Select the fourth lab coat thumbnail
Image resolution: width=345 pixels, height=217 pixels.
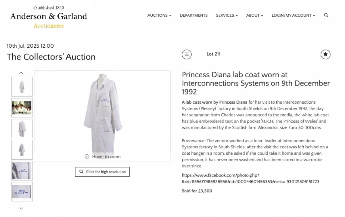click(x=22, y=150)
